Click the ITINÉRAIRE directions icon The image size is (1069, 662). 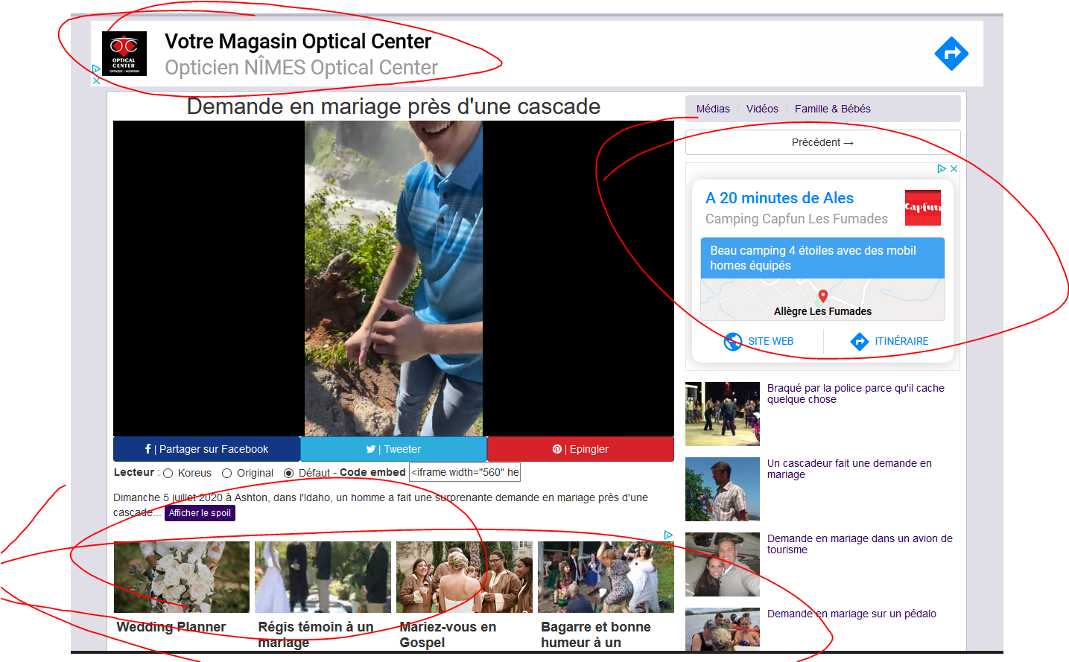pyautogui.click(x=860, y=341)
